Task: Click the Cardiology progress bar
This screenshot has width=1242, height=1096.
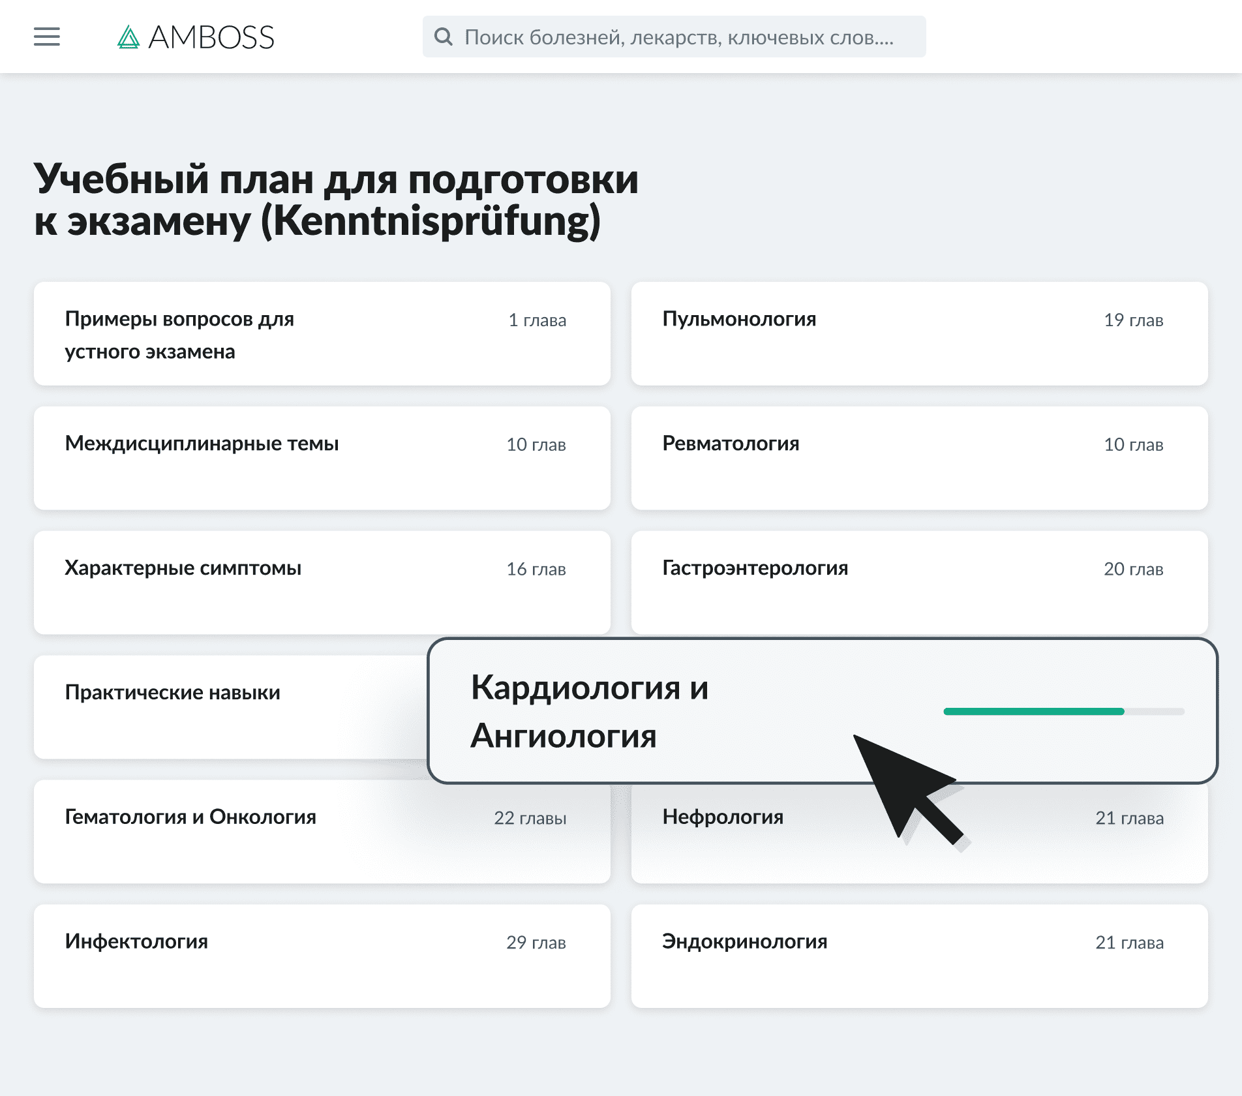Action: [x=1063, y=712]
